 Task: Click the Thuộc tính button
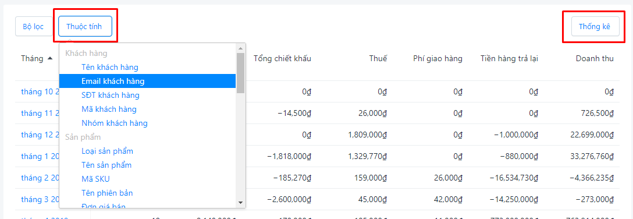[85, 27]
